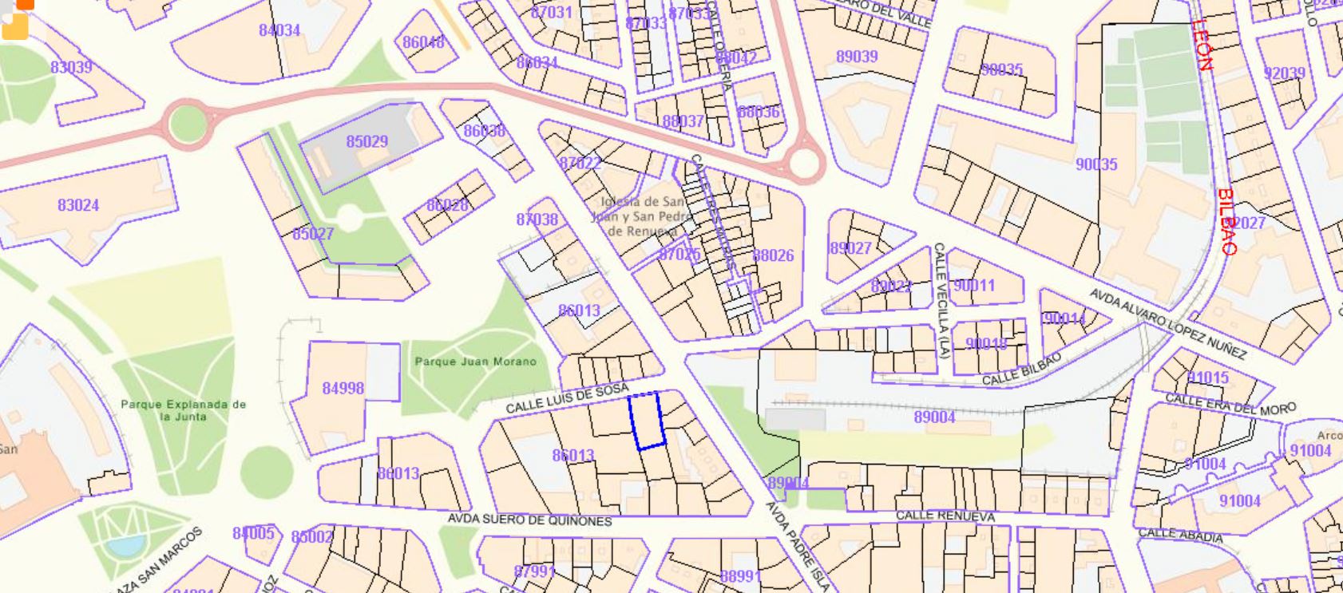Select block 84998 beside Parque Juan Morano
Viewport: 1343px width, 593px height.
tap(343, 389)
